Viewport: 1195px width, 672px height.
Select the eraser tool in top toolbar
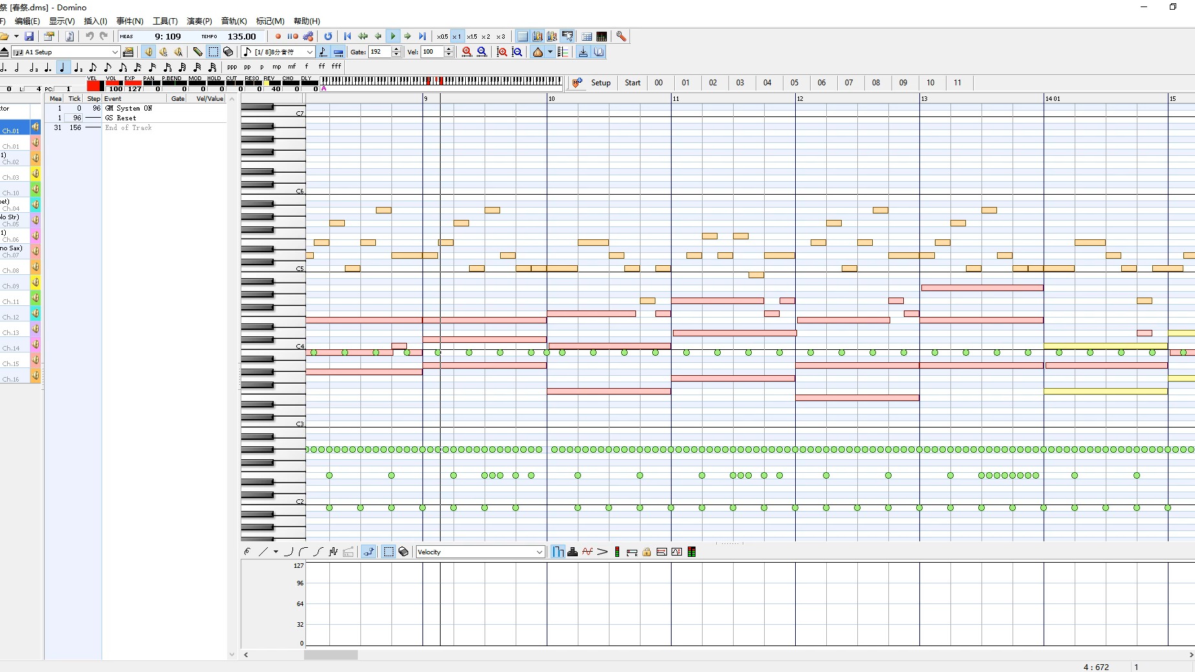[228, 52]
